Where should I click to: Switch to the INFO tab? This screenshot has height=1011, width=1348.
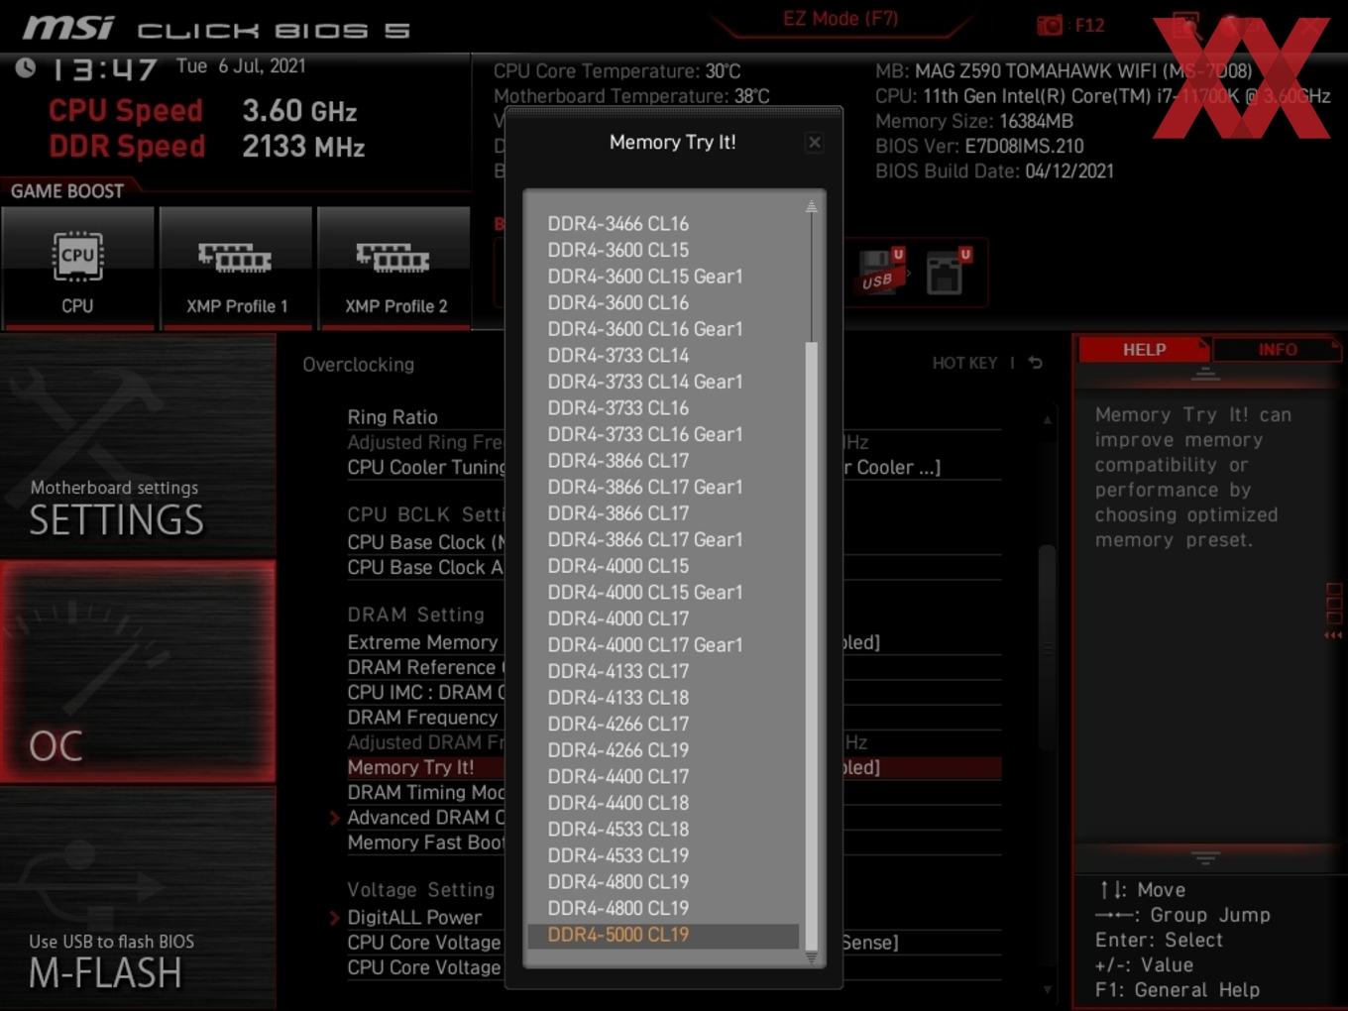(1278, 350)
